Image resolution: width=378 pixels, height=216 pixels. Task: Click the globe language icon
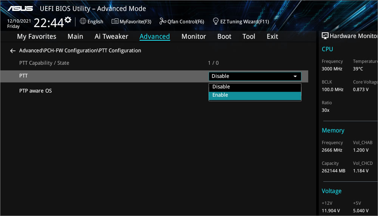(x=83, y=21)
